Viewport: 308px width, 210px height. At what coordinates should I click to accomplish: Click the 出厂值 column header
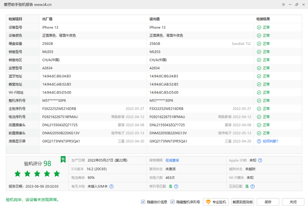coord(47,19)
